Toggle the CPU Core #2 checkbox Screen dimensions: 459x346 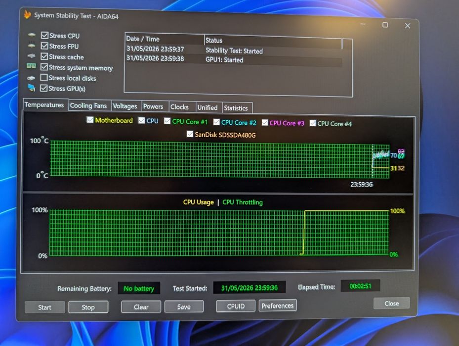(216, 122)
